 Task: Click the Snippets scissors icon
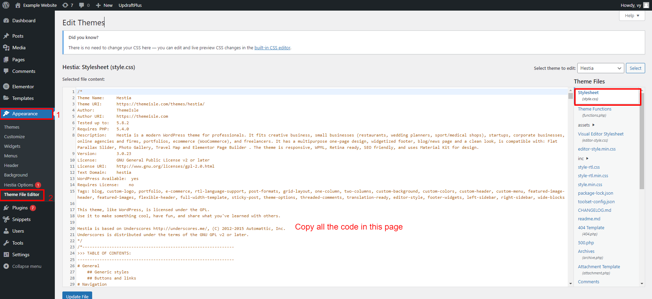point(6,219)
